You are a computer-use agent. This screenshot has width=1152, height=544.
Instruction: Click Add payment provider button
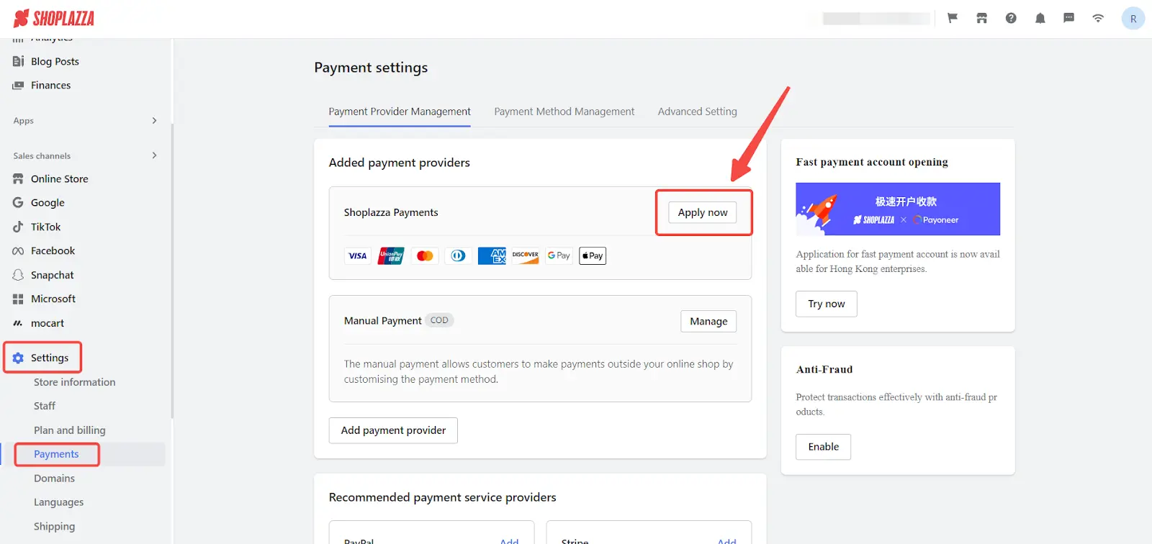pyautogui.click(x=393, y=430)
